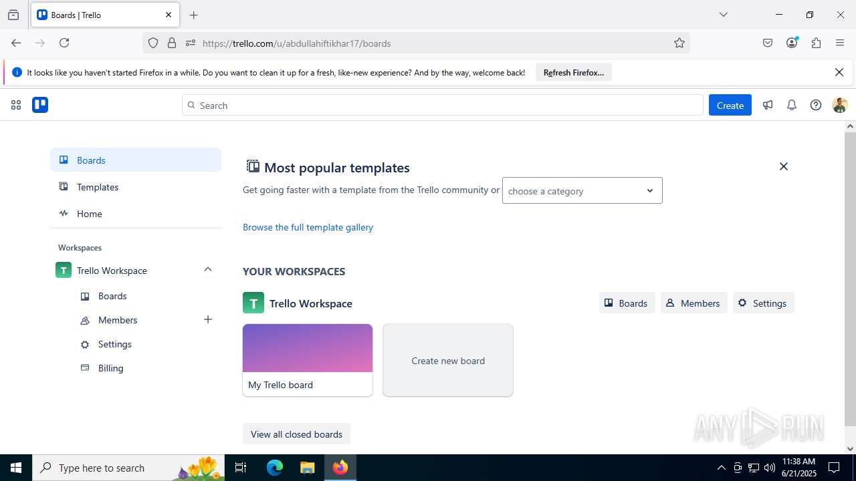Follow the 'Browse the full template gallery' link
This screenshot has height=481, width=856.
point(308,227)
